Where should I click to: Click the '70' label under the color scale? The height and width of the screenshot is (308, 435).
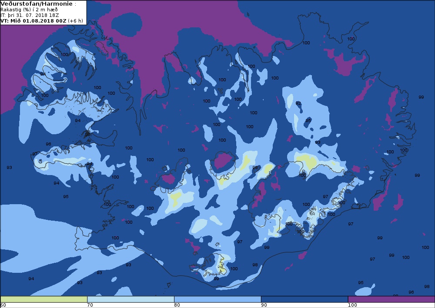[90, 305]
